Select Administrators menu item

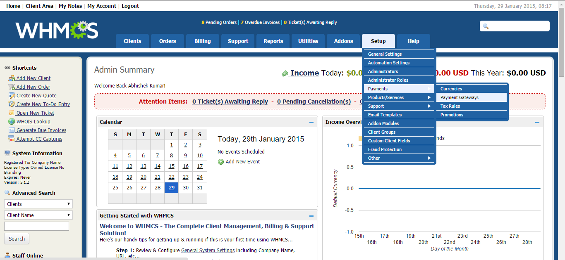[399, 71]
